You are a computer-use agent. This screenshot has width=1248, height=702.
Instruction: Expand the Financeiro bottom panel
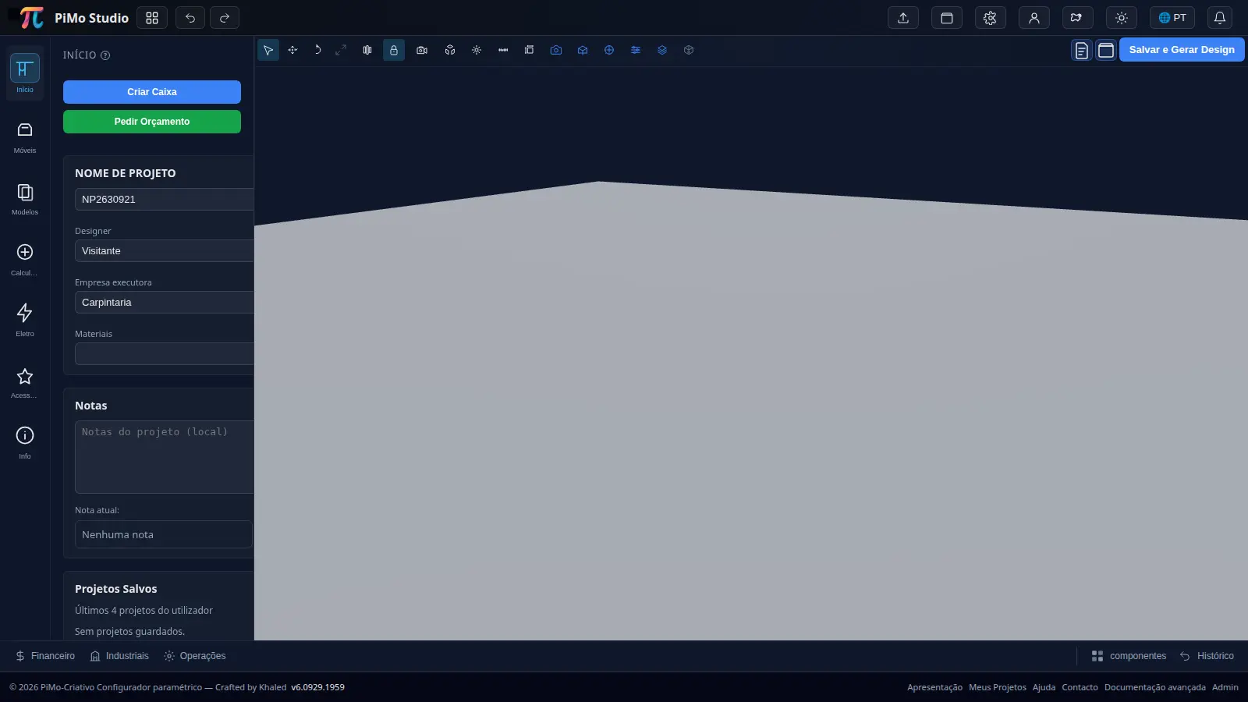tap(45, 656)
